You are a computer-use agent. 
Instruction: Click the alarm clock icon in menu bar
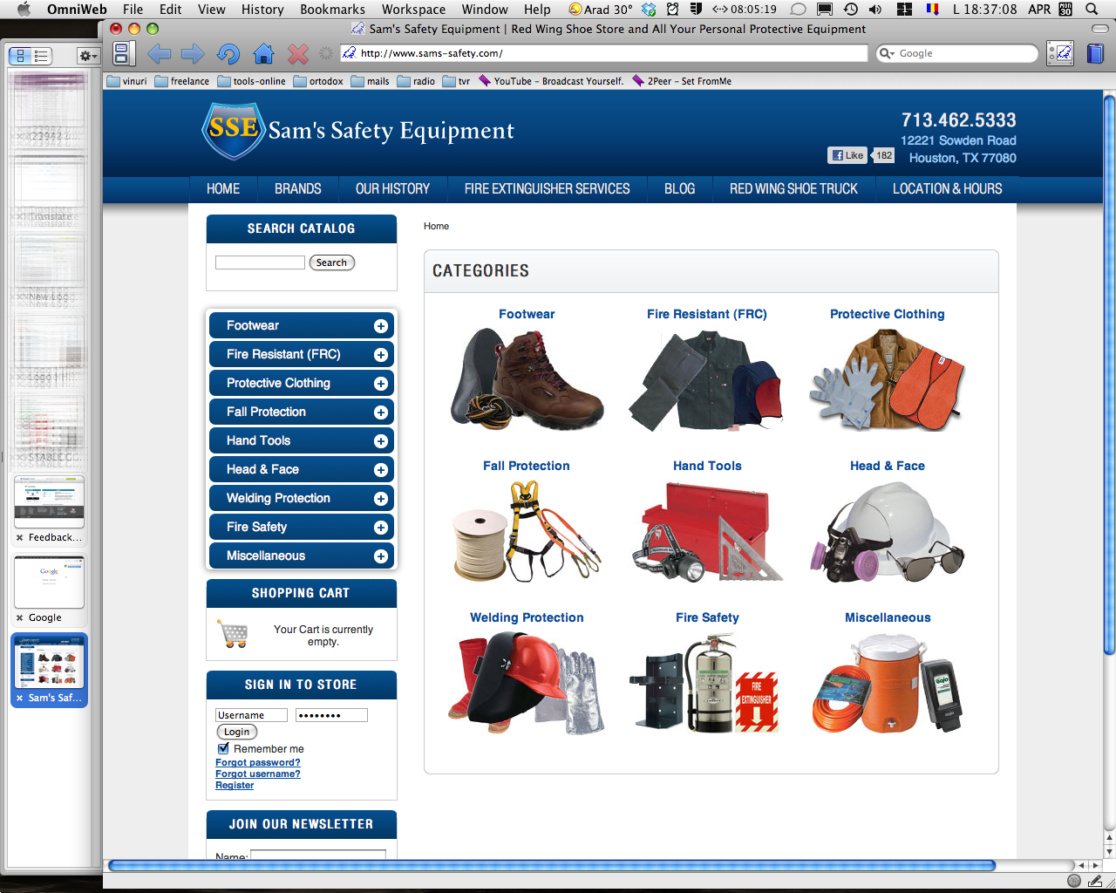coord(672,10)
